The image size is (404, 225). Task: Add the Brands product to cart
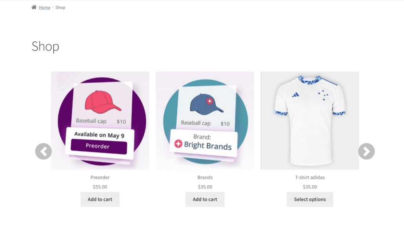[x=205, y=200]
